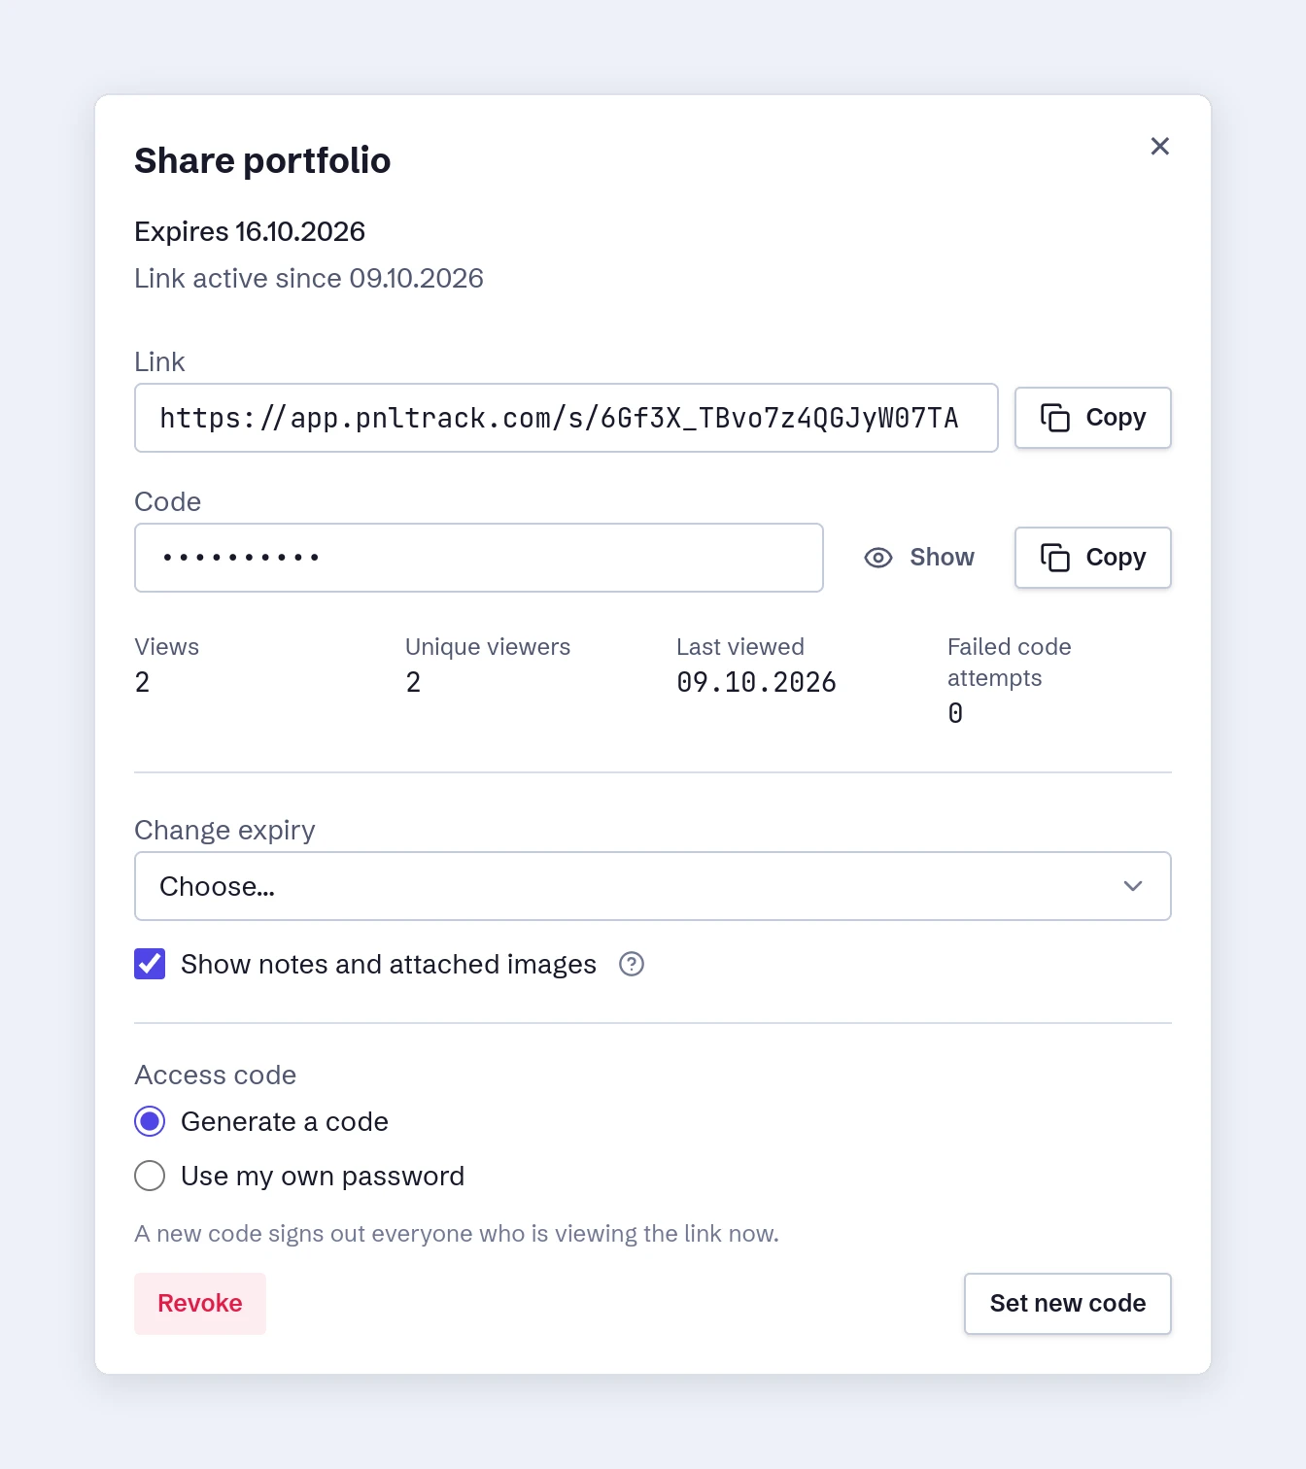This screenshot has height=1469, width=1306.
Task: Click the Share portfolio heading
Action: tap(262, 160)
